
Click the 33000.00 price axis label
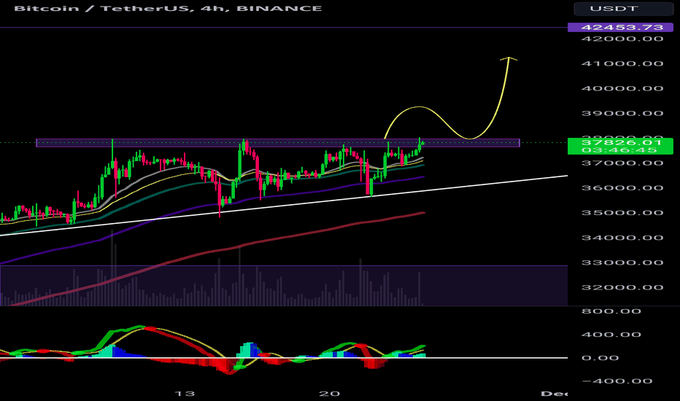coord(622,262)
